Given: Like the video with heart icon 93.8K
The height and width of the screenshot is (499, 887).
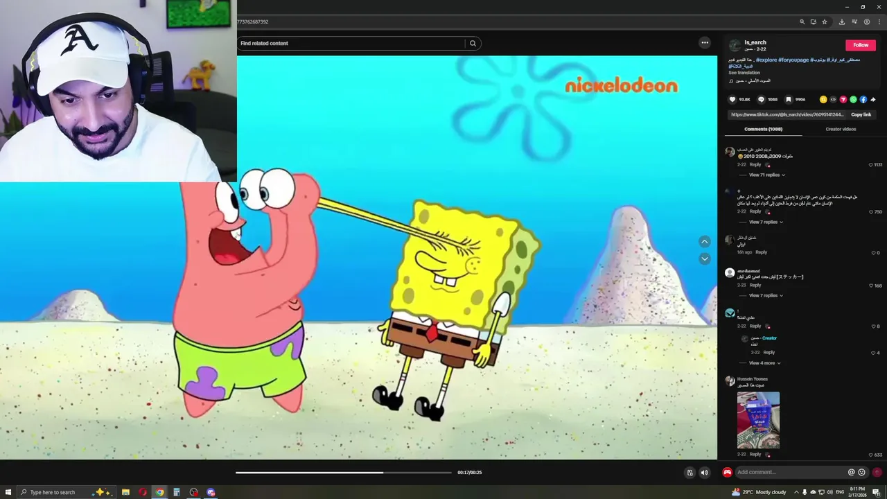Looking at the screenshot, I should (x=732, y=99).
